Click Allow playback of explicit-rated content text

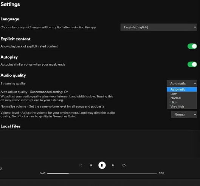(29, 46)
